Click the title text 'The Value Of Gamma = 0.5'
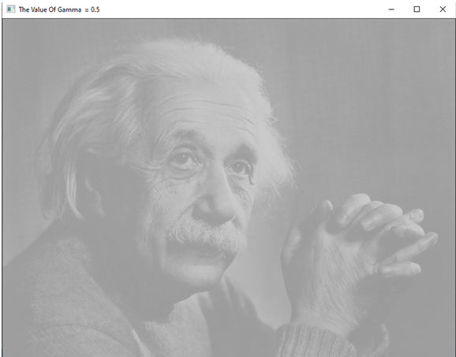This screenshot has height=357, width=456. click(x=59, y=9)
